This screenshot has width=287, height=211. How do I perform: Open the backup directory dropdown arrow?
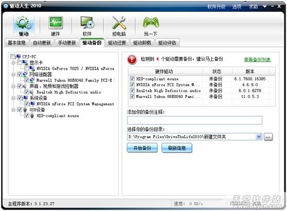pos(259,137)
